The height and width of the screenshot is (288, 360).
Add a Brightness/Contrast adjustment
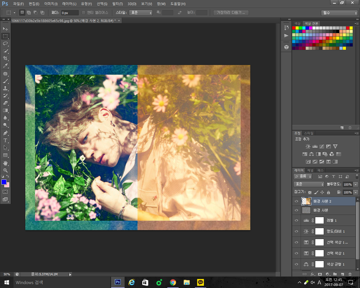[308, 146]
